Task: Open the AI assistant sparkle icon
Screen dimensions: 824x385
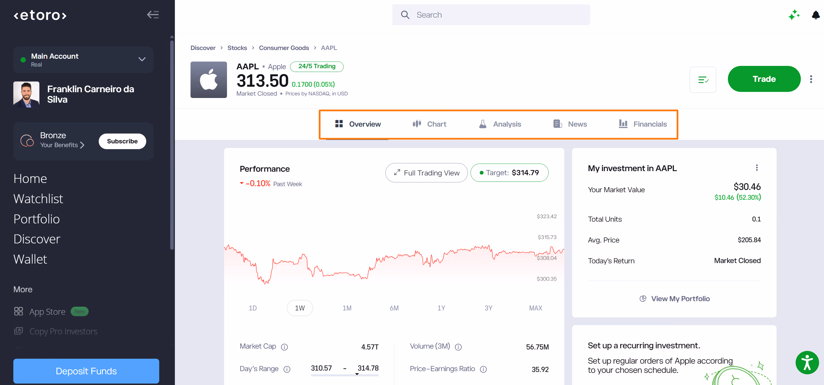Action: pos(794,15)
